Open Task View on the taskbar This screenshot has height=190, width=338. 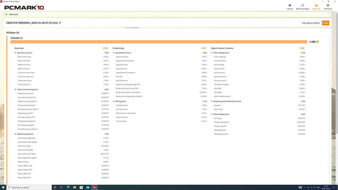[x=61, y=187]
